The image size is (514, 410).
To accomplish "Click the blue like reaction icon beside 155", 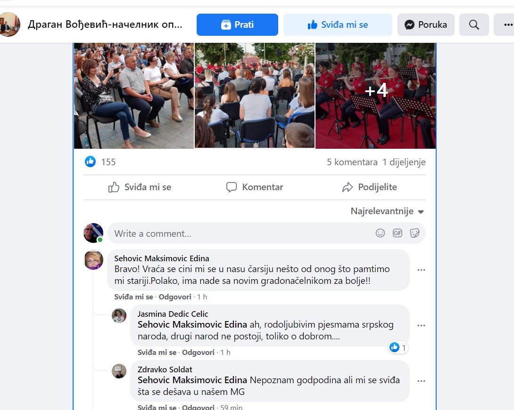I will (90, 162).
